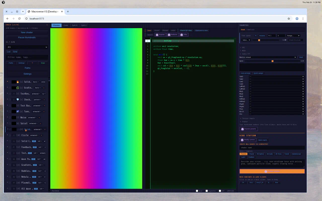Click the R reset button beside Time speed
The width and height of the screenshot is (322, 201).
pos(256,36)
